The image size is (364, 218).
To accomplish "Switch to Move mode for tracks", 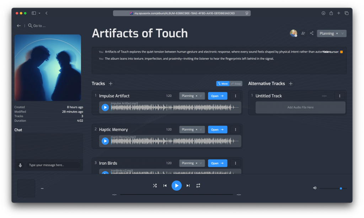I will coord(223,83).
